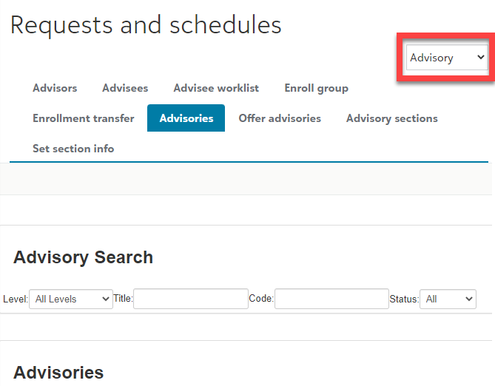Switch to Offer advisories tab
The width and height of the screenshot is (495, 386).
[x=280, y=118]
